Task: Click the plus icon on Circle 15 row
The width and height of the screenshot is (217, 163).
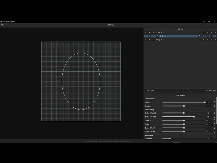Action: [x=208, y=36]
